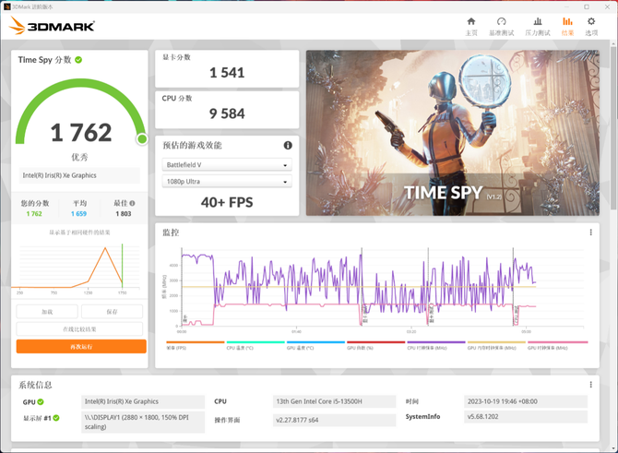This screenshot has width=618, height=453.
Task: Open the Battlefield V game dropdown
Action: pyautogui.click(x=227, y=165)
